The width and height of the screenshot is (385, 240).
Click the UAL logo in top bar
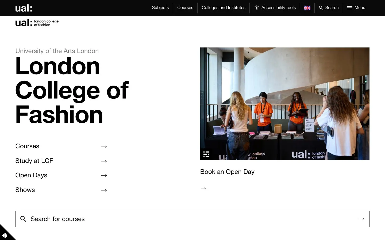click(x=24, y=8)
